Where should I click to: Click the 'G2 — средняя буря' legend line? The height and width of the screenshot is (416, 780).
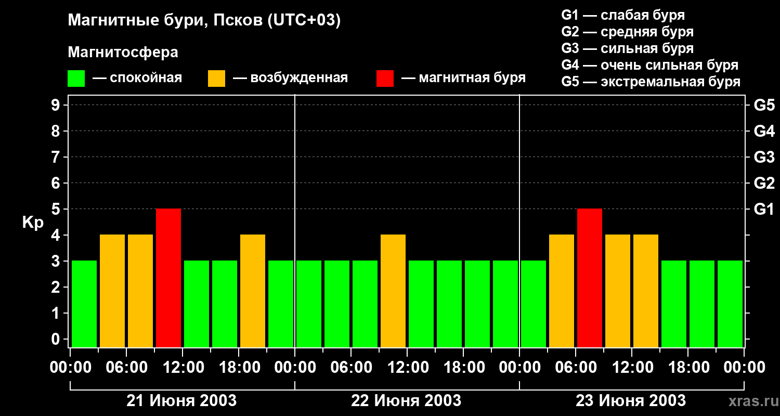pyautogui.click(x=627, y=32)
